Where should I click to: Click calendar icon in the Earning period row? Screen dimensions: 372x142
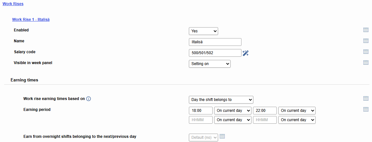366,109
